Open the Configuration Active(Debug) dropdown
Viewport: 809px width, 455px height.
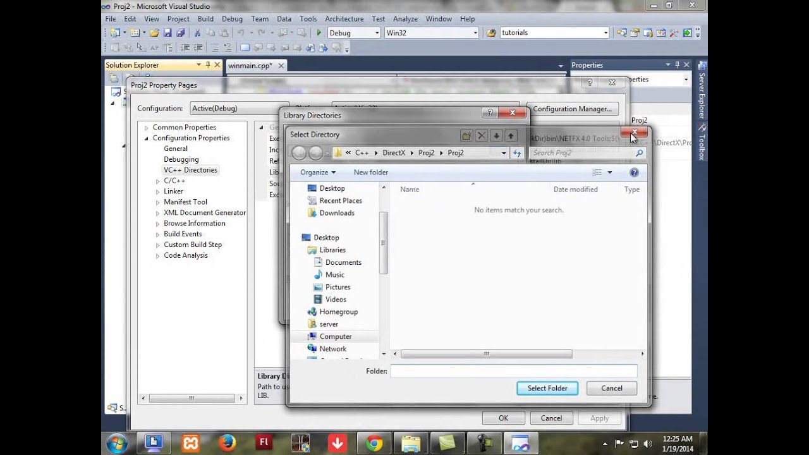point(239,109)
